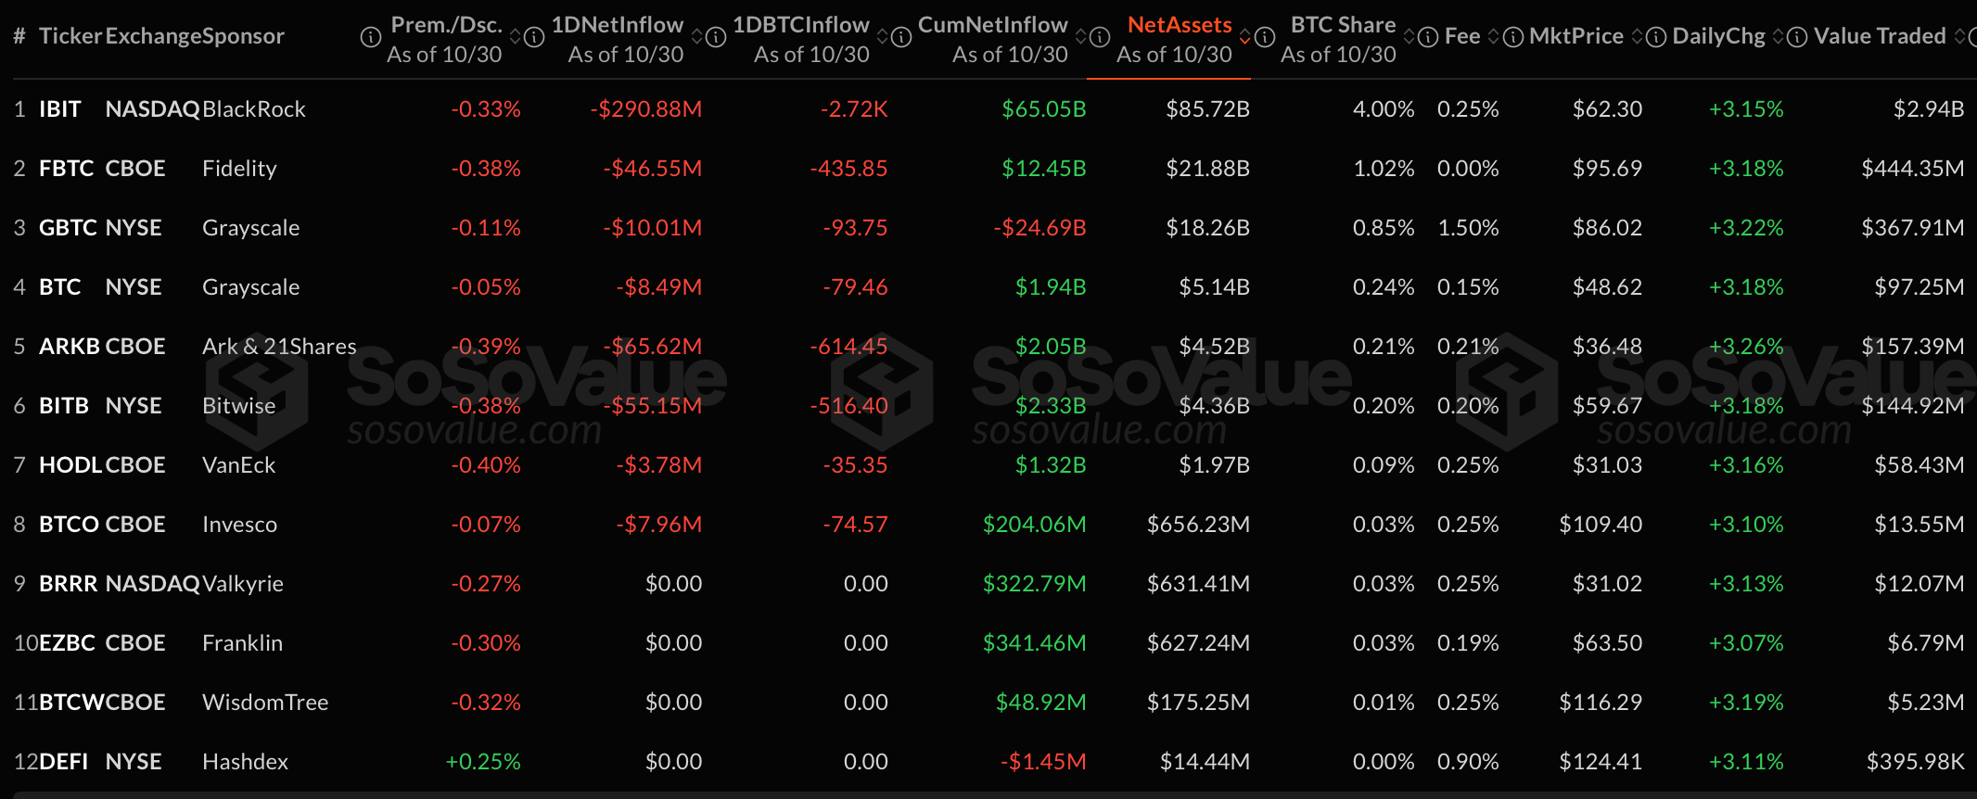The width and height of the screenshot is (1977, 799).
Task: Click the sort arrows after CumNetInflow
Action: (x=1081, y=37)
